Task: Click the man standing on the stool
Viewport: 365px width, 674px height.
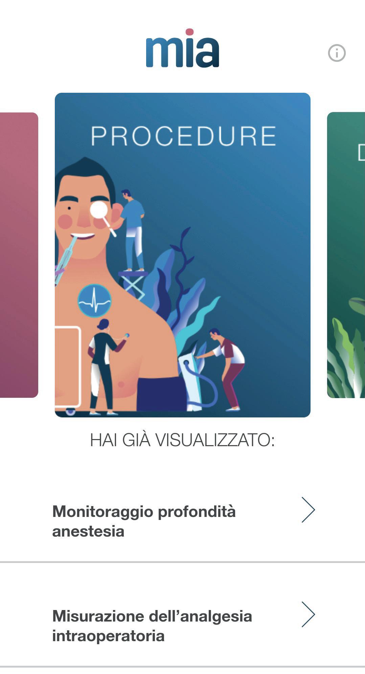Action: click(x=134, y=230)
